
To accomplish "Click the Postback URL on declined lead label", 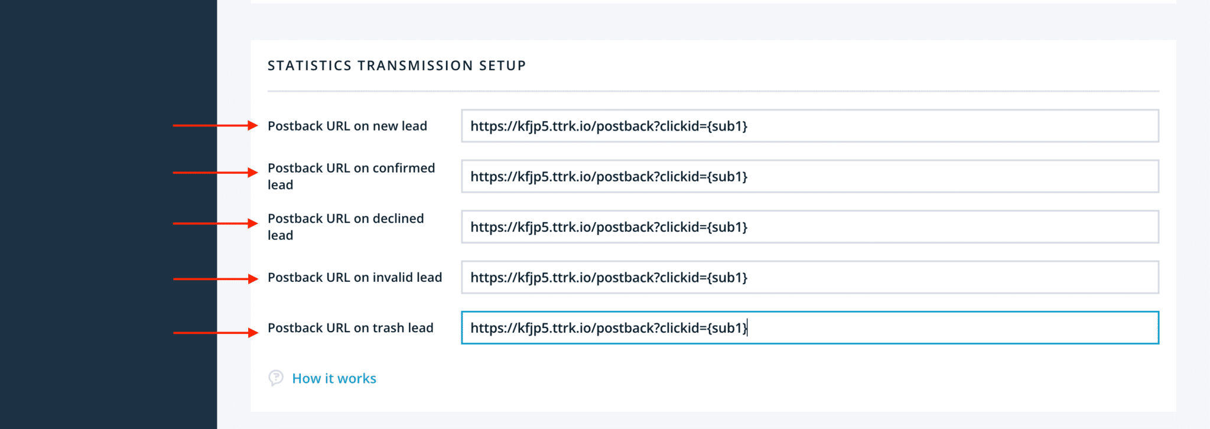I will 346,227.
